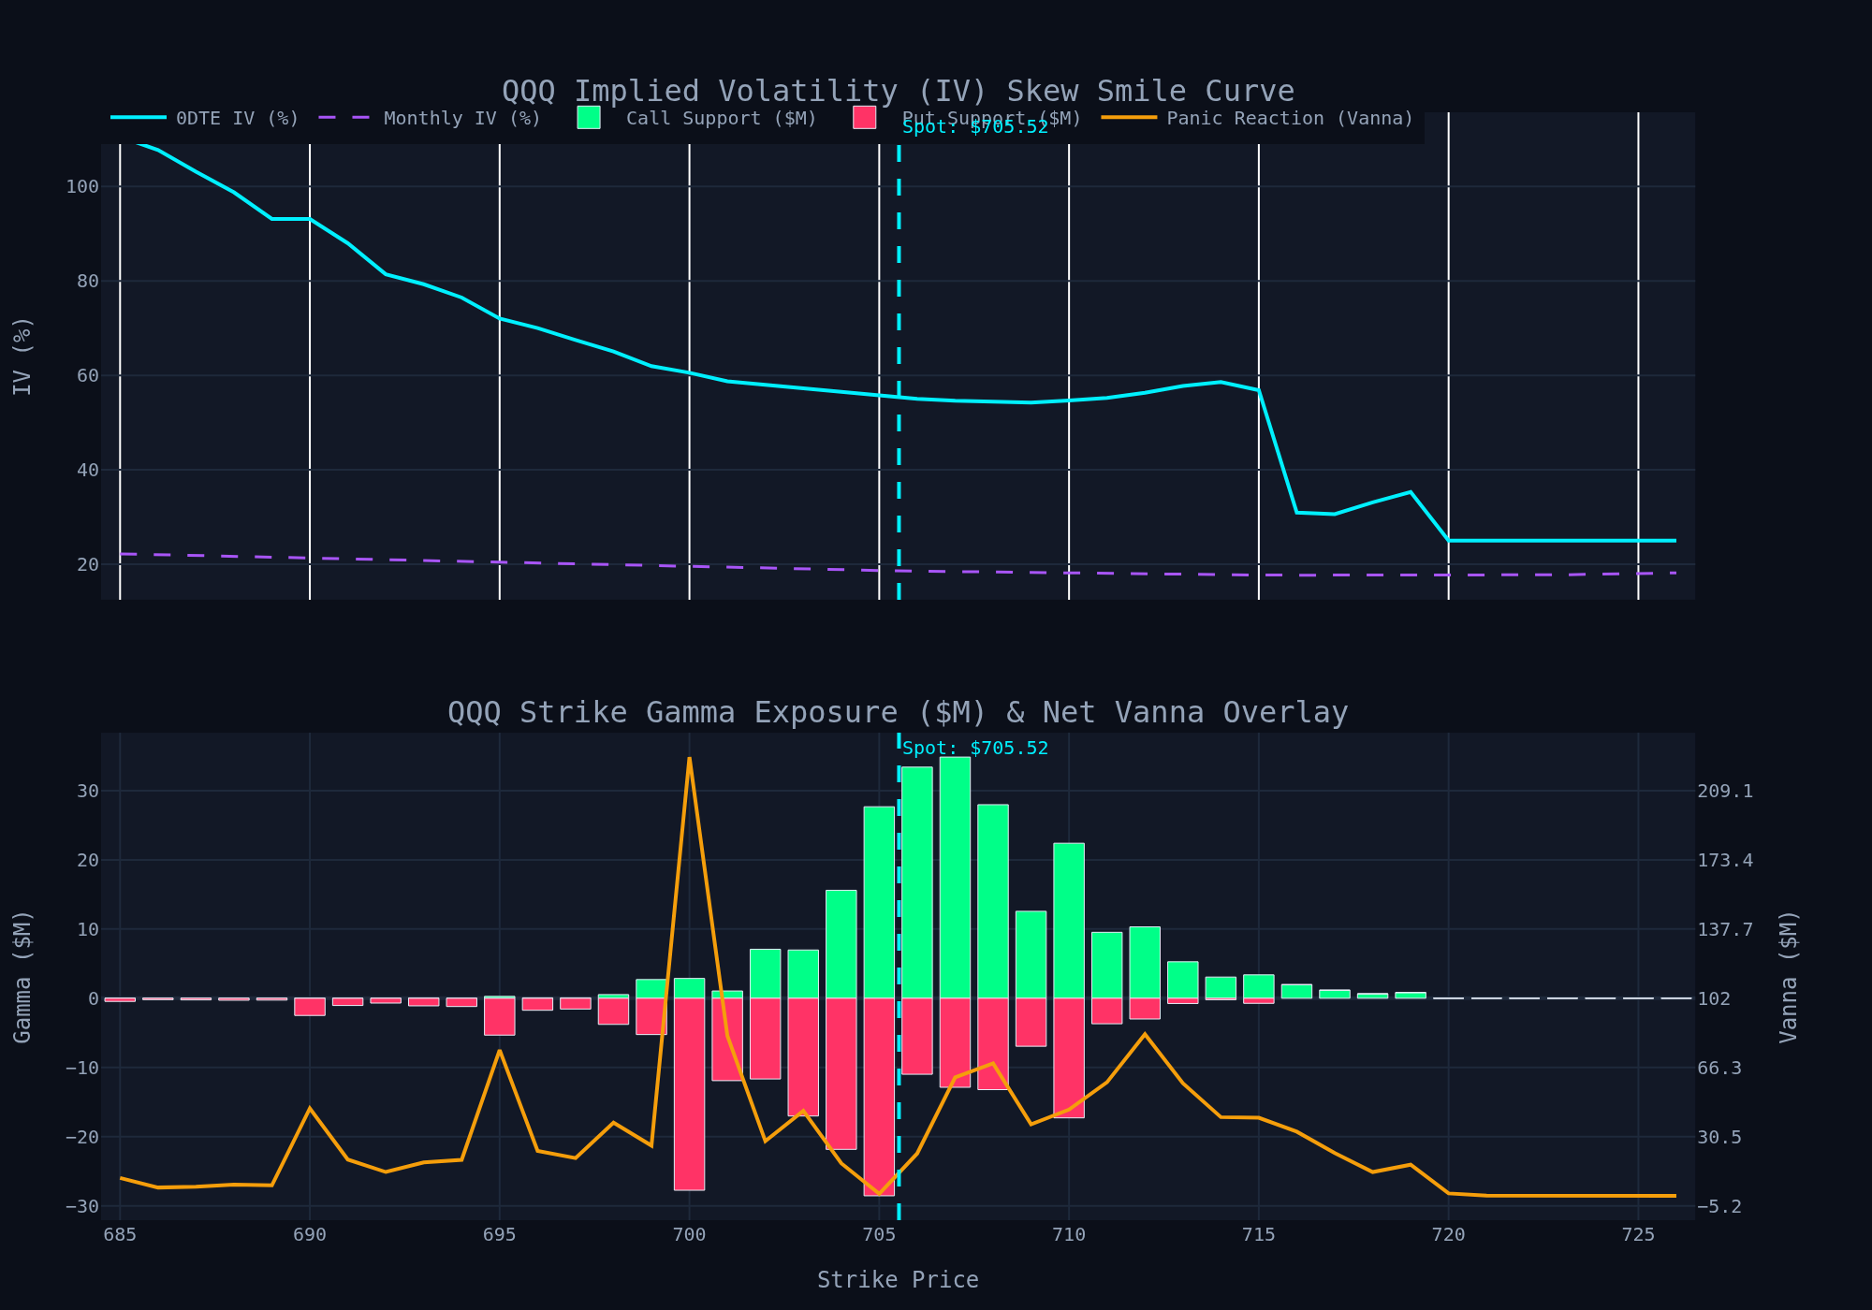The width and height of the screenshot is (1872, 1310).
Task: Click the orange vanna bump at strike 712
Action: click(x=1145, y=1033)
